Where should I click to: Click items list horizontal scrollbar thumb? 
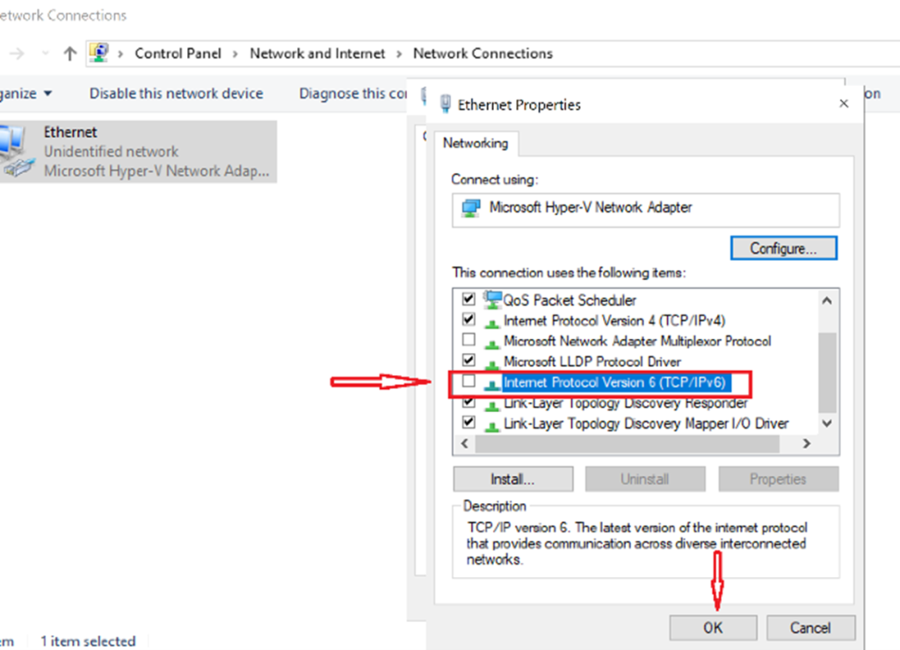627,444
